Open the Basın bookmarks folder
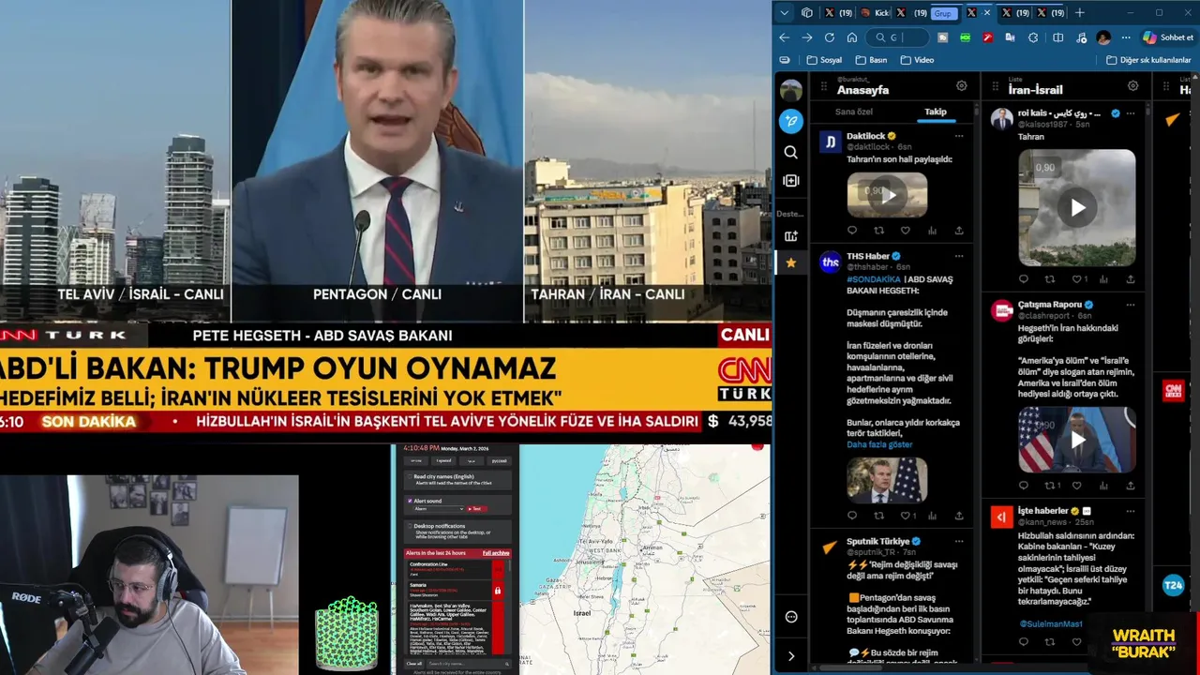 point(871,60)
